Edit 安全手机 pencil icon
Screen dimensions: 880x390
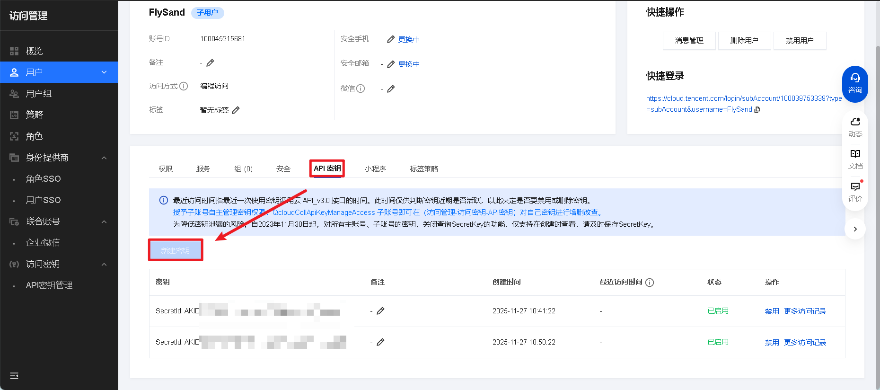[391, 39]
